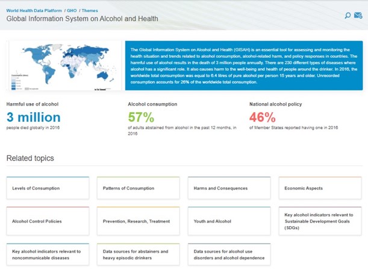368x269 pixels.
Task: Select data sources for abstainers card
Action: pyautogui.click(x=138, y=255)
